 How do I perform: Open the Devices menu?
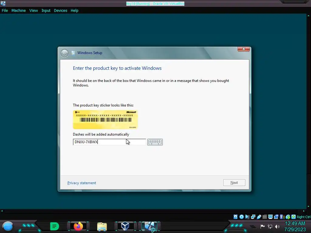tap(60, 11)
